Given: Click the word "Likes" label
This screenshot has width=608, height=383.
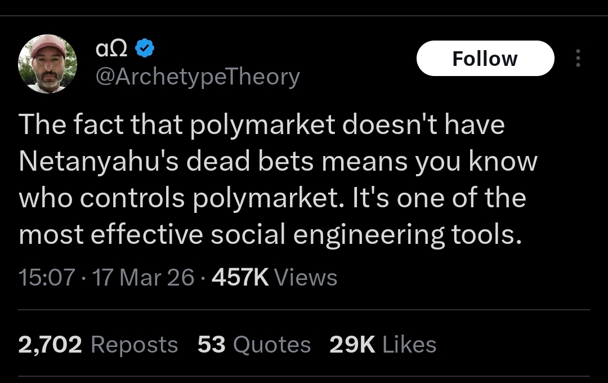Looking at the screenshot, I should click(x=409, y=345).
